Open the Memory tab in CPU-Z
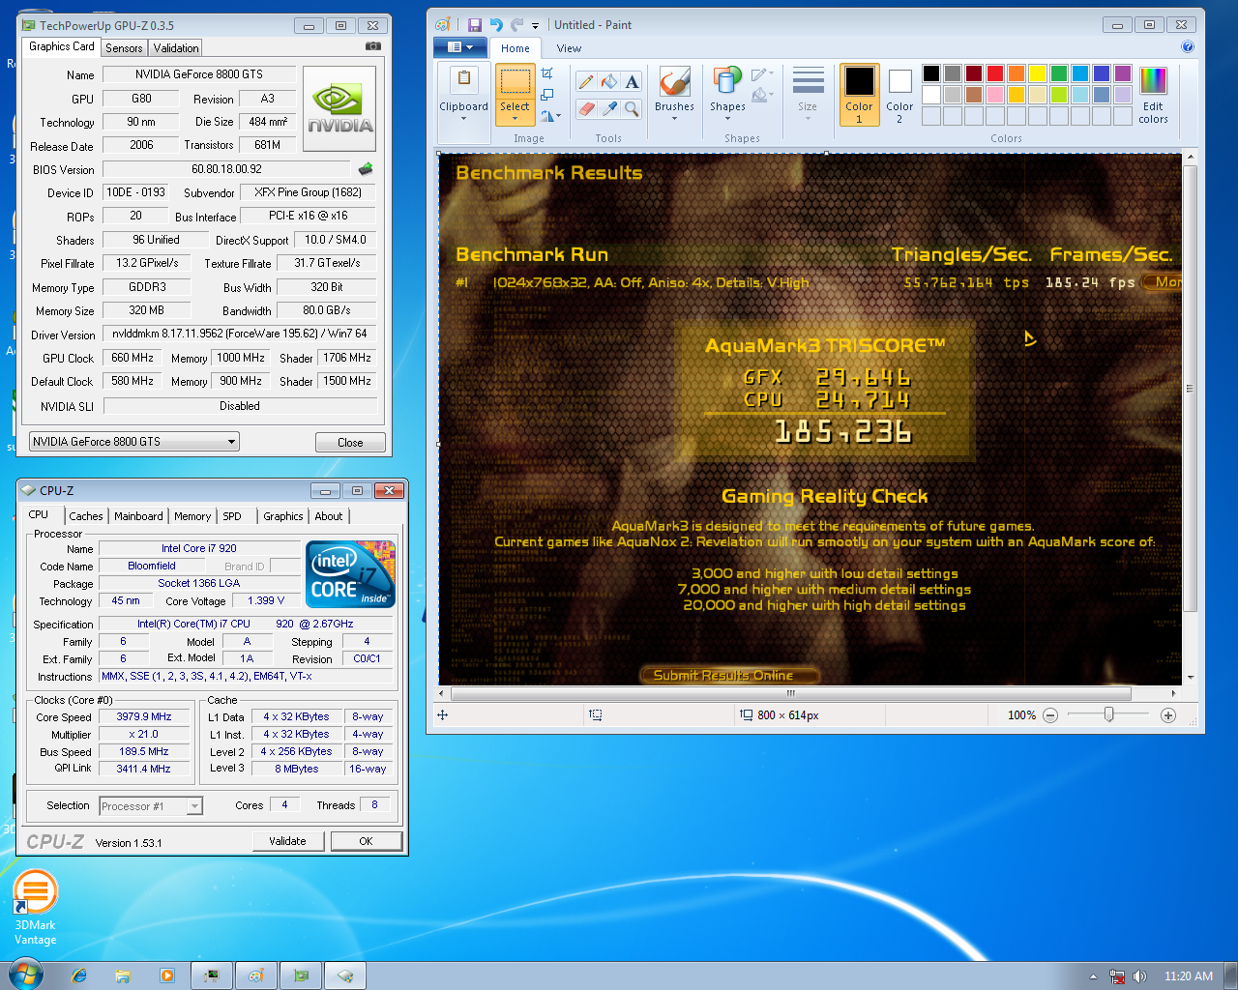1238x990 pixels. 192,516
